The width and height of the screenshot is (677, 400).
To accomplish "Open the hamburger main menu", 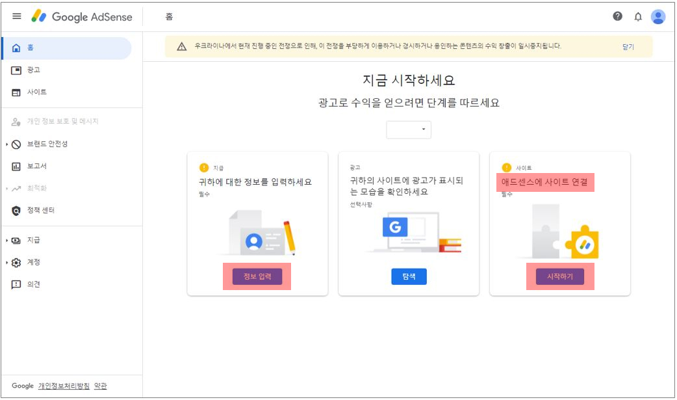I will pos(17,16).
